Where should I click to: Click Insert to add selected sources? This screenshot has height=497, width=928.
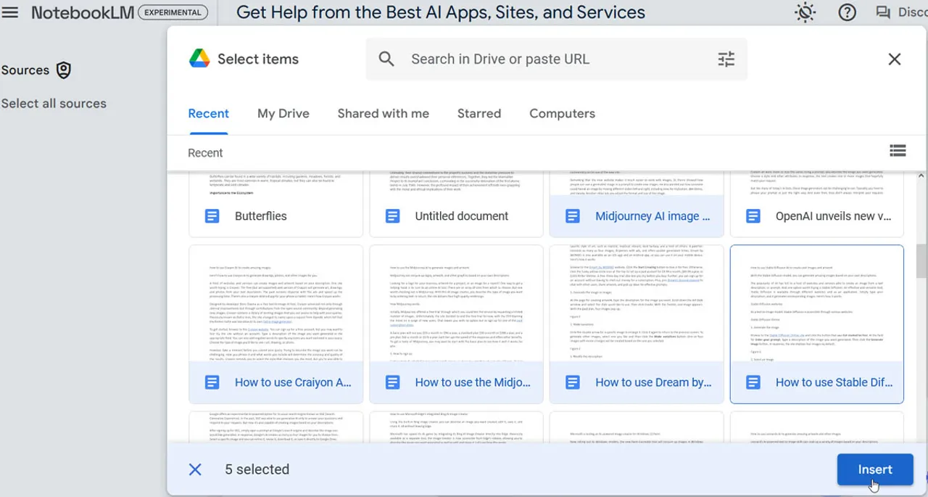tap(875, 469)
